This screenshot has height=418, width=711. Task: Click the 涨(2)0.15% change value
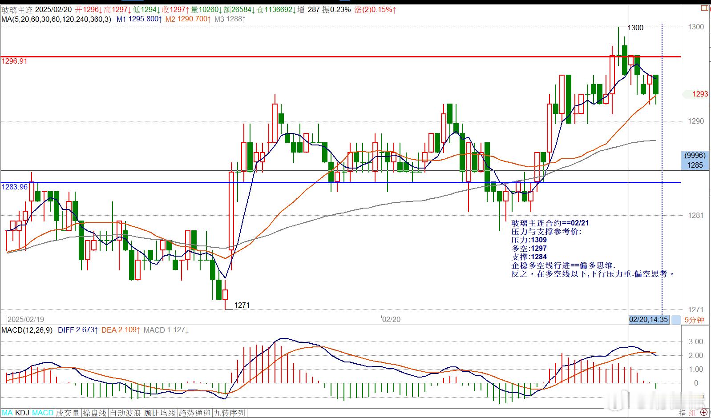376,9
